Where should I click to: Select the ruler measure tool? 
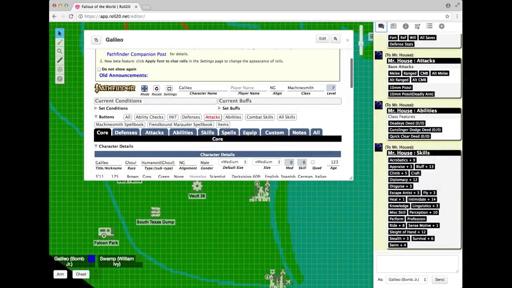tap(60, 60)
